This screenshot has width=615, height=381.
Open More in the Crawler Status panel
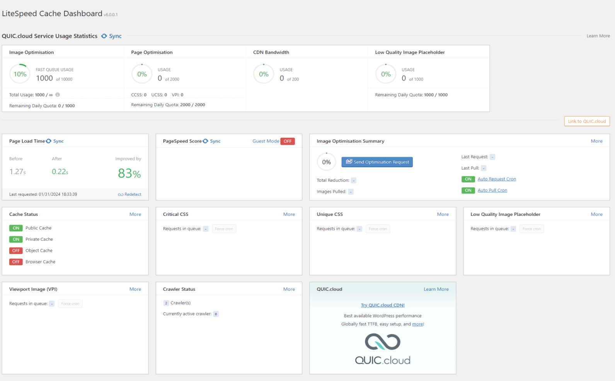point(289,289)
